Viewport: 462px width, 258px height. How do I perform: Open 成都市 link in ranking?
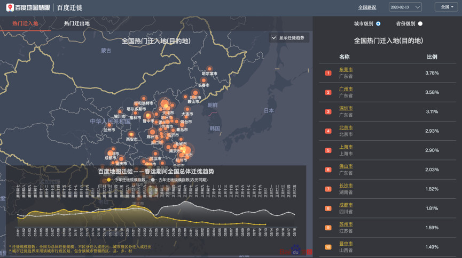tap(346, 205)
